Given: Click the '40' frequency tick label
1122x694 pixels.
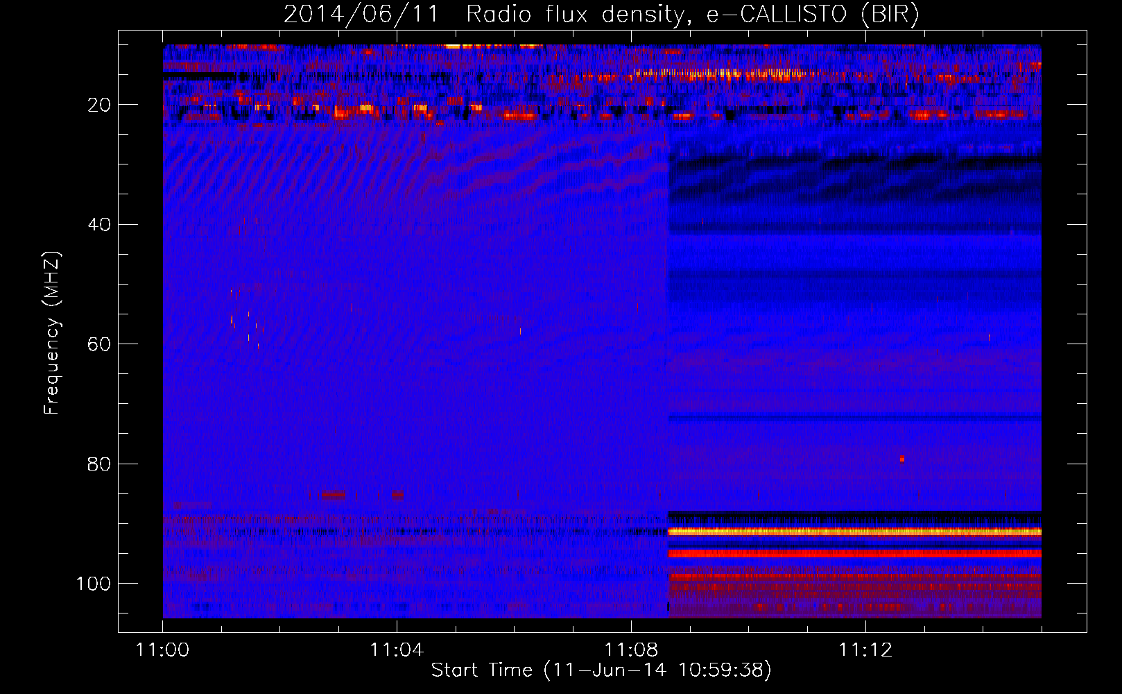Looking at the screenshot, I should tap(99, 225).
